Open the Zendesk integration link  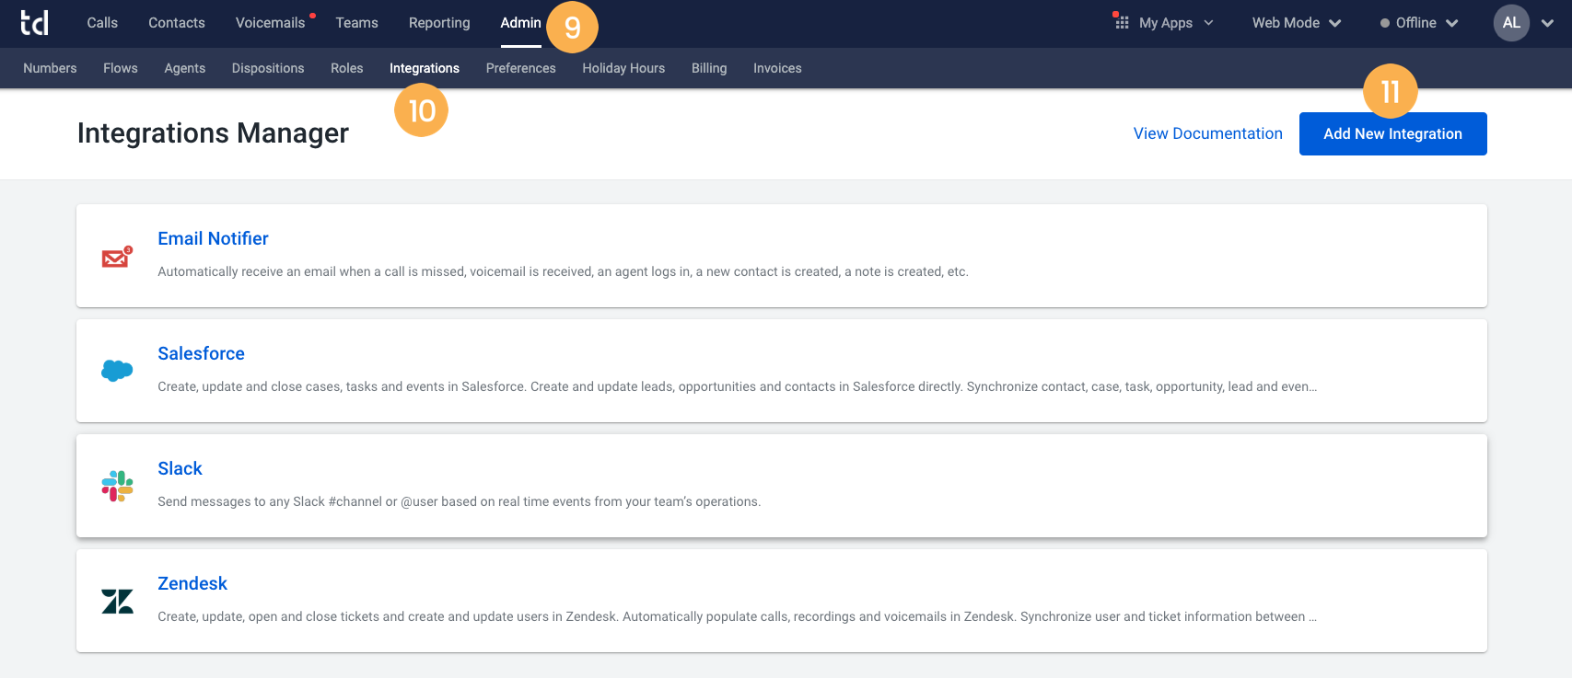pyautogui.click(x=192, y=583)
